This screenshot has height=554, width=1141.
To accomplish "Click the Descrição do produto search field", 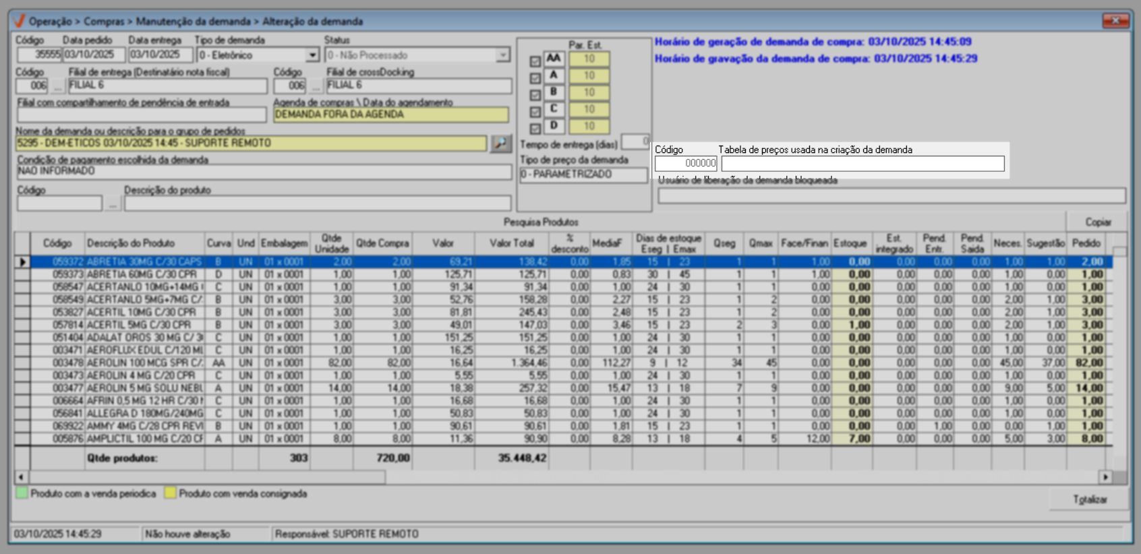I will point(317,204).
